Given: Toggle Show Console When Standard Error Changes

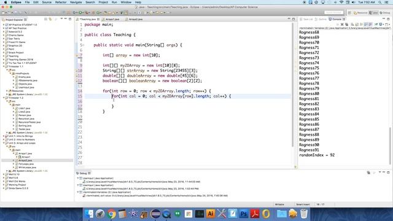Looking at the screenshot, I should coord(370,25).
